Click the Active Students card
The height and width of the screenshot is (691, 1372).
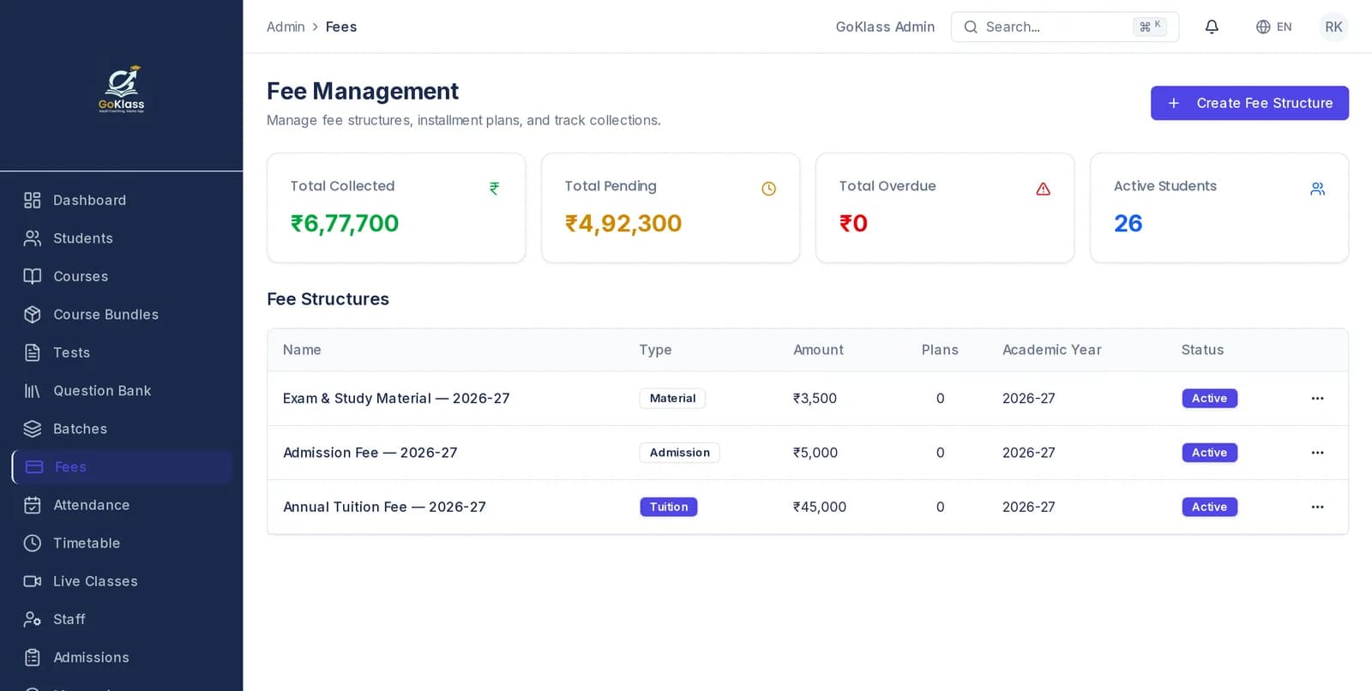click(1219, 207)
